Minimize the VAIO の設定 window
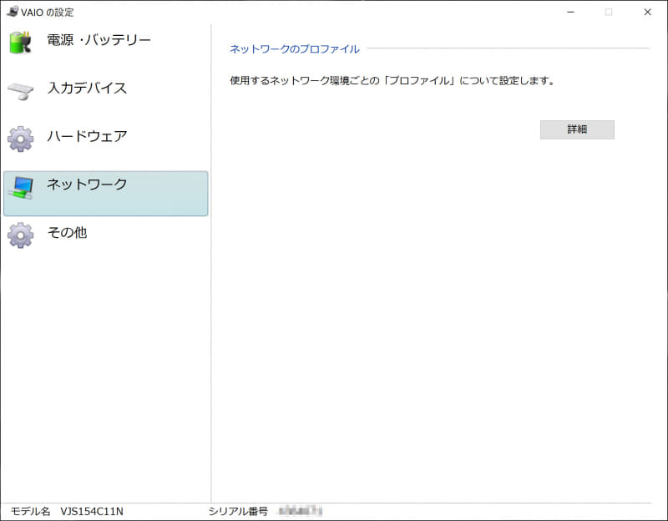The height and width of the screenshot is (521, 668). pyautogui.click(x=569, y=13)
